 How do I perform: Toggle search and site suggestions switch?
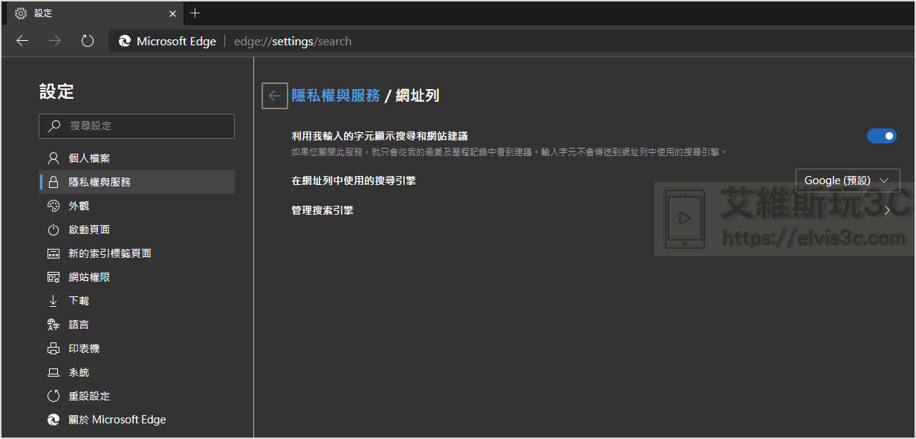click(x=881, y=136)
